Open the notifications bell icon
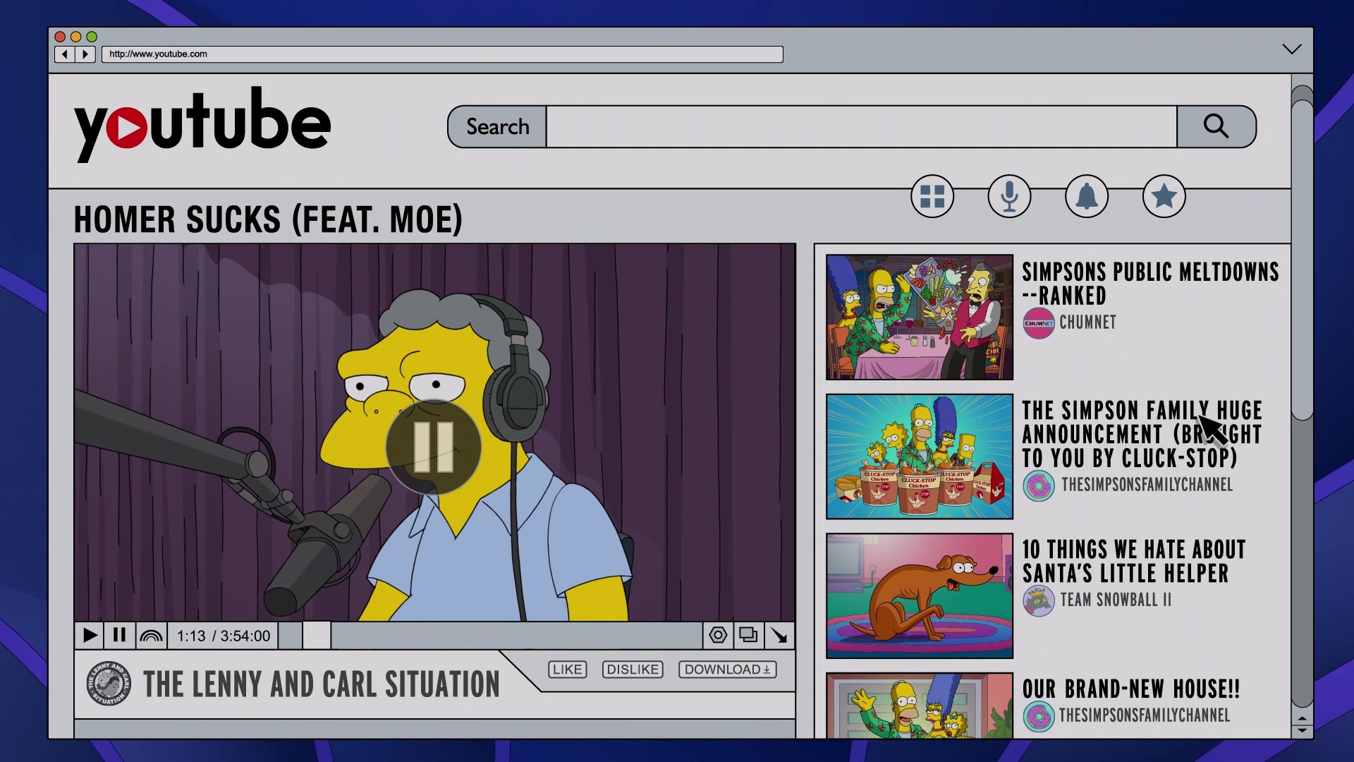The image size is (1354, 762). pyautogui.click(x=1087, y=196)
